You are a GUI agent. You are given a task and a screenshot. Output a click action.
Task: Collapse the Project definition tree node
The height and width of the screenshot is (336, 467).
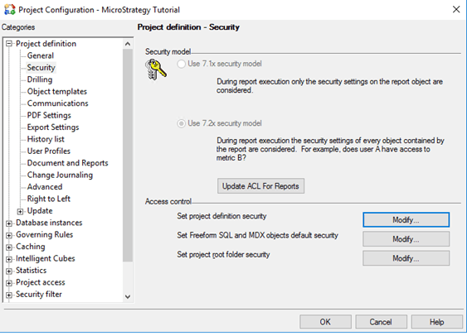tap(9, 44)
